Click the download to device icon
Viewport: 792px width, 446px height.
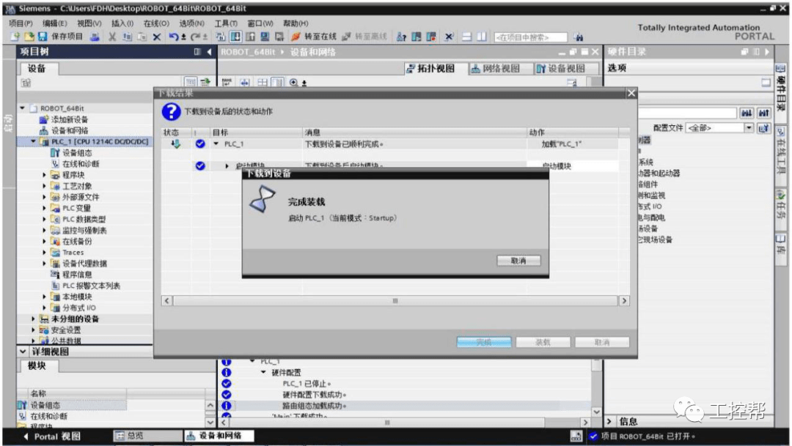(x=235, y=37)
